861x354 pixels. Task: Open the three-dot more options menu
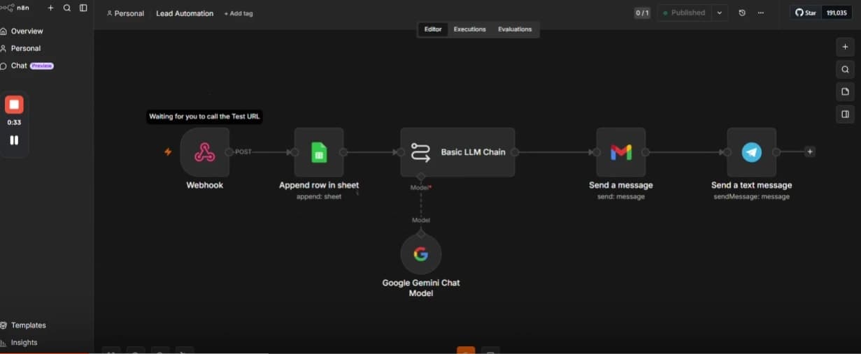761,13
